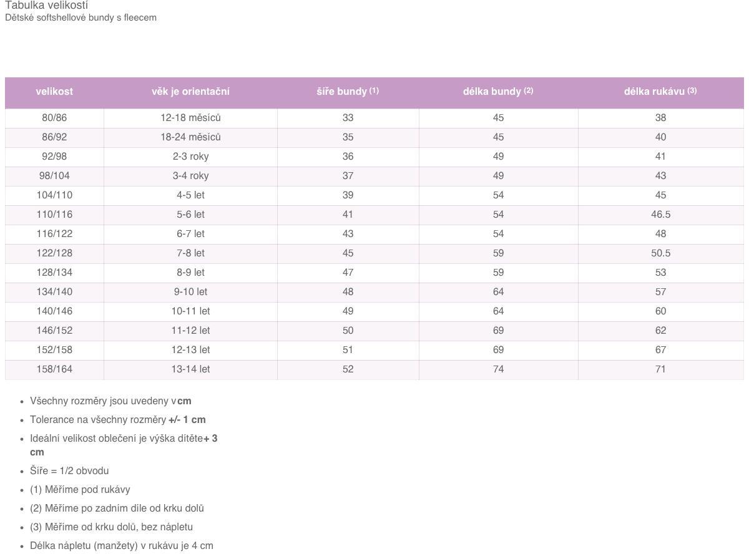Click the 'šíře bundy (1)' column header
The height and width of the screenshot is (554, 749).
pos(348,92)
